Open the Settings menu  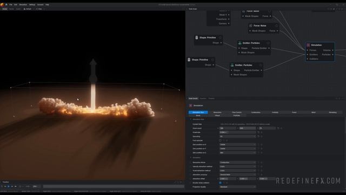[32, 5]
